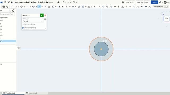The height and width of the screenshot is (95, 170).
Task: Expand the linear pattern dropdown arrow
Action: click(x=86, y=7)
